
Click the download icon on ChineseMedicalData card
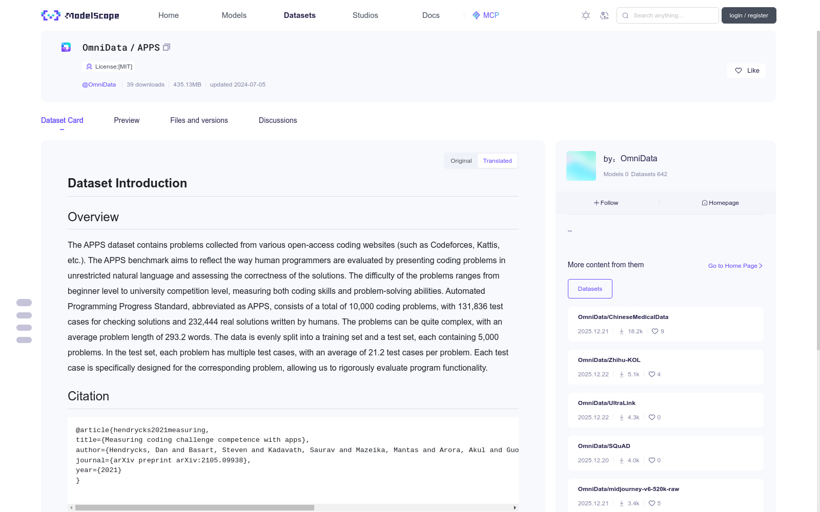622,331
